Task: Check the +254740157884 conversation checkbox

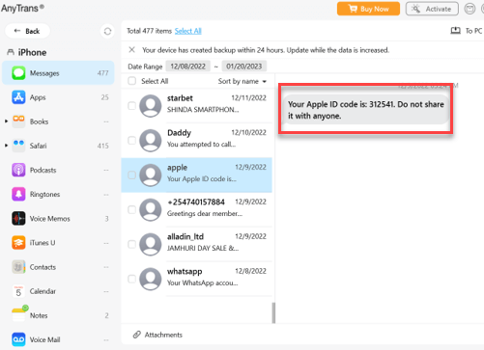Action: pos(131,210)
